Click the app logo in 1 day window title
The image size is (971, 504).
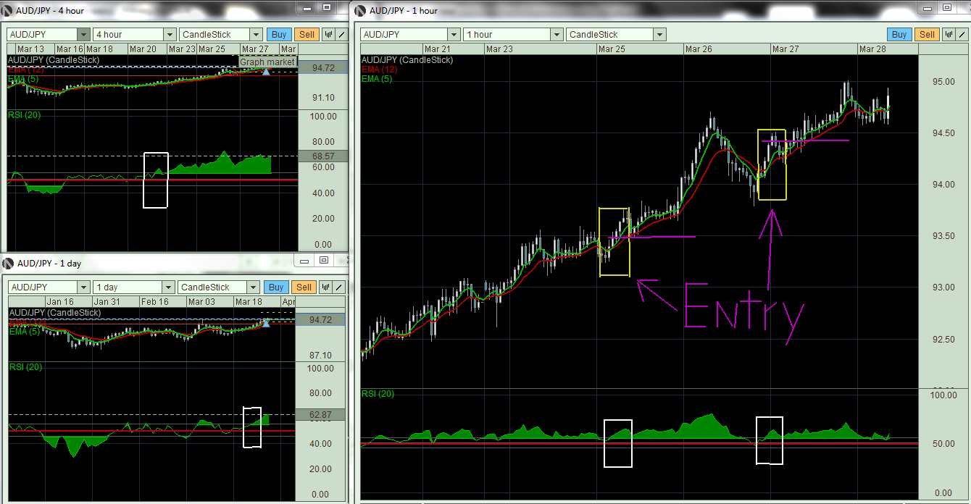click(x=9, y=263)
